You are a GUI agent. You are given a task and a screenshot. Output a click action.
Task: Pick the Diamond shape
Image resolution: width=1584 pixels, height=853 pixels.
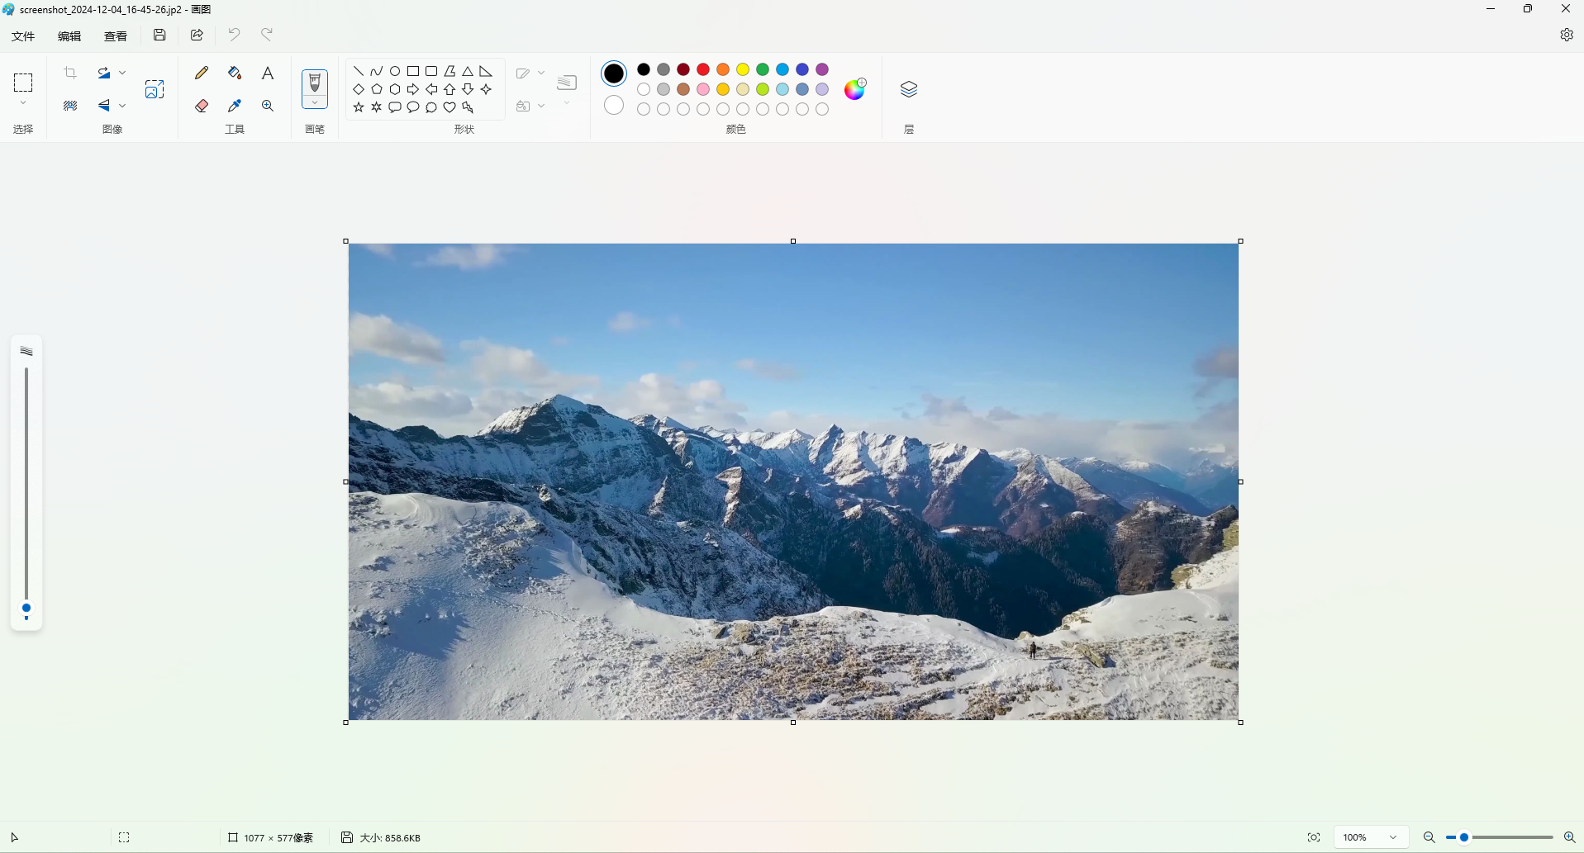click(359, 89)
